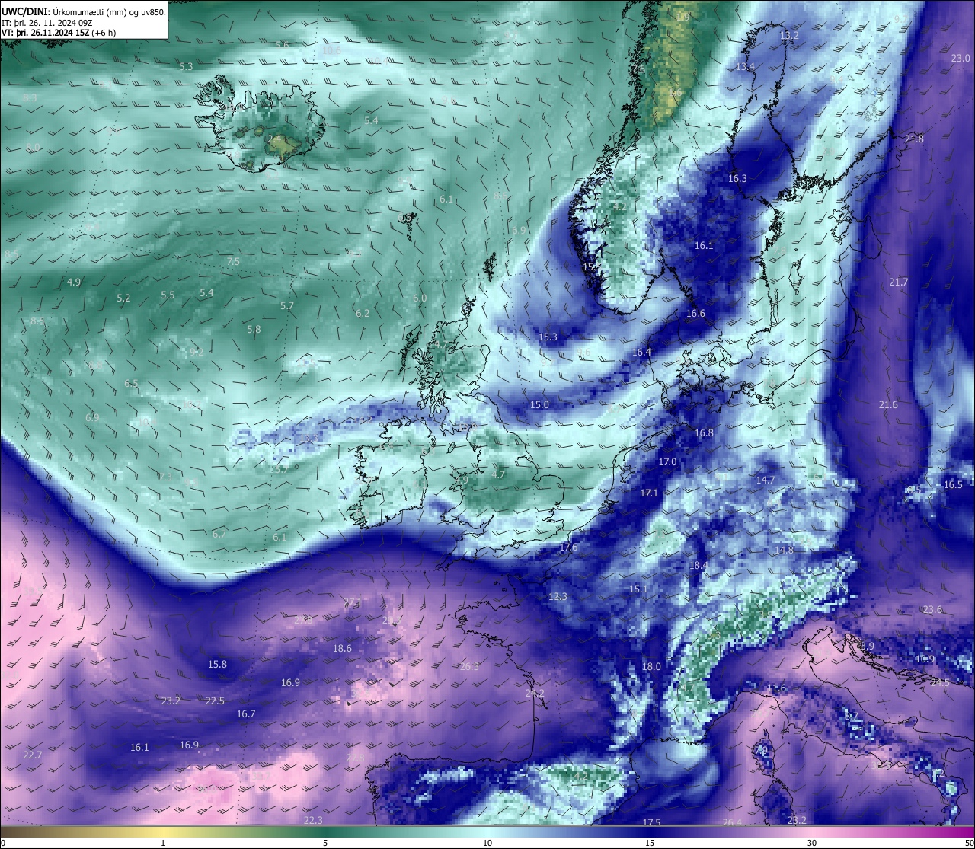The height and width of the screenshot is (849, 975).
Task: Click the 17.5 value label
Action: tap(651, 822)
